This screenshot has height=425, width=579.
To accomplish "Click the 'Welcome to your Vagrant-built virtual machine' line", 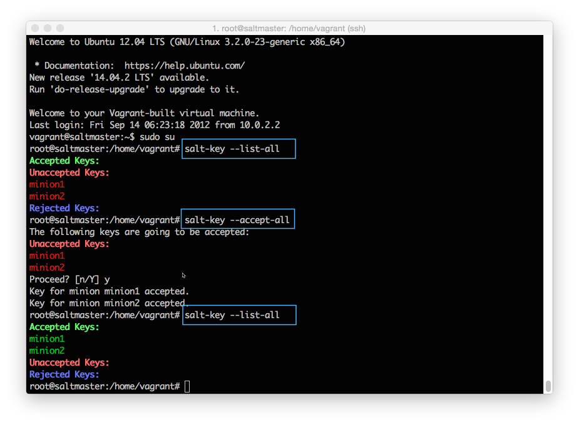I will [x=144, y=113].
